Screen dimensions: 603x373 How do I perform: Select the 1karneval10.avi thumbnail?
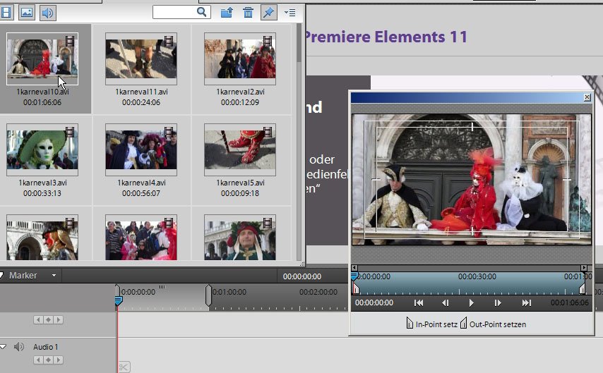42,59
